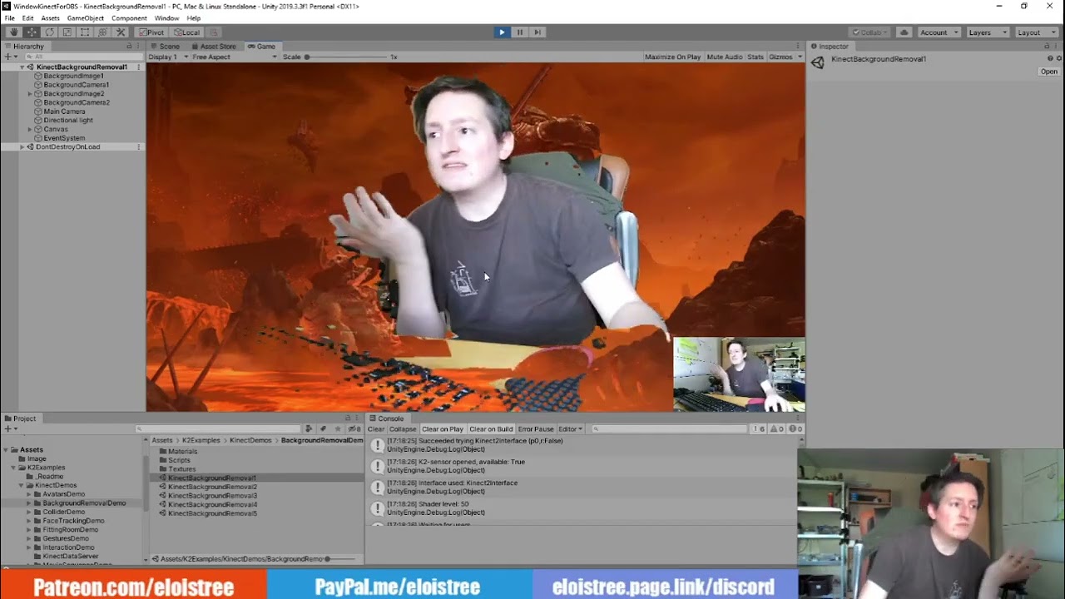This screenshot has width=1065, height=599.
Task: Toggle Mute Audio in Game view
Action: pos(724,57)
